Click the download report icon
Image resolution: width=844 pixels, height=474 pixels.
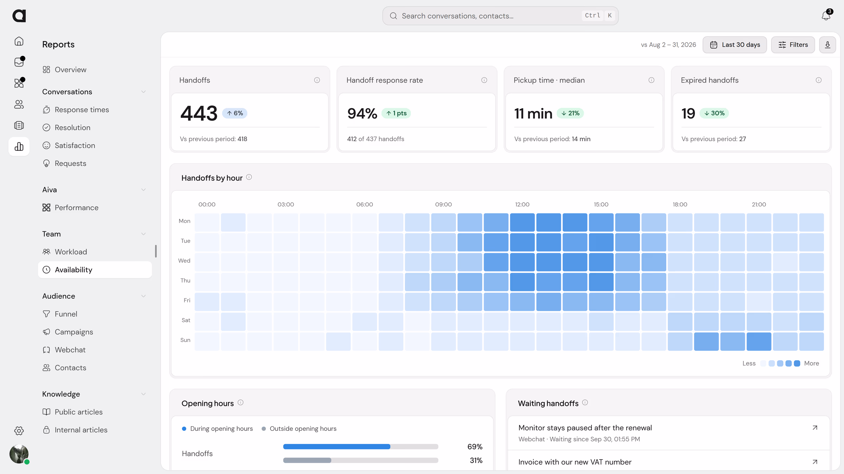pos(827,45)
